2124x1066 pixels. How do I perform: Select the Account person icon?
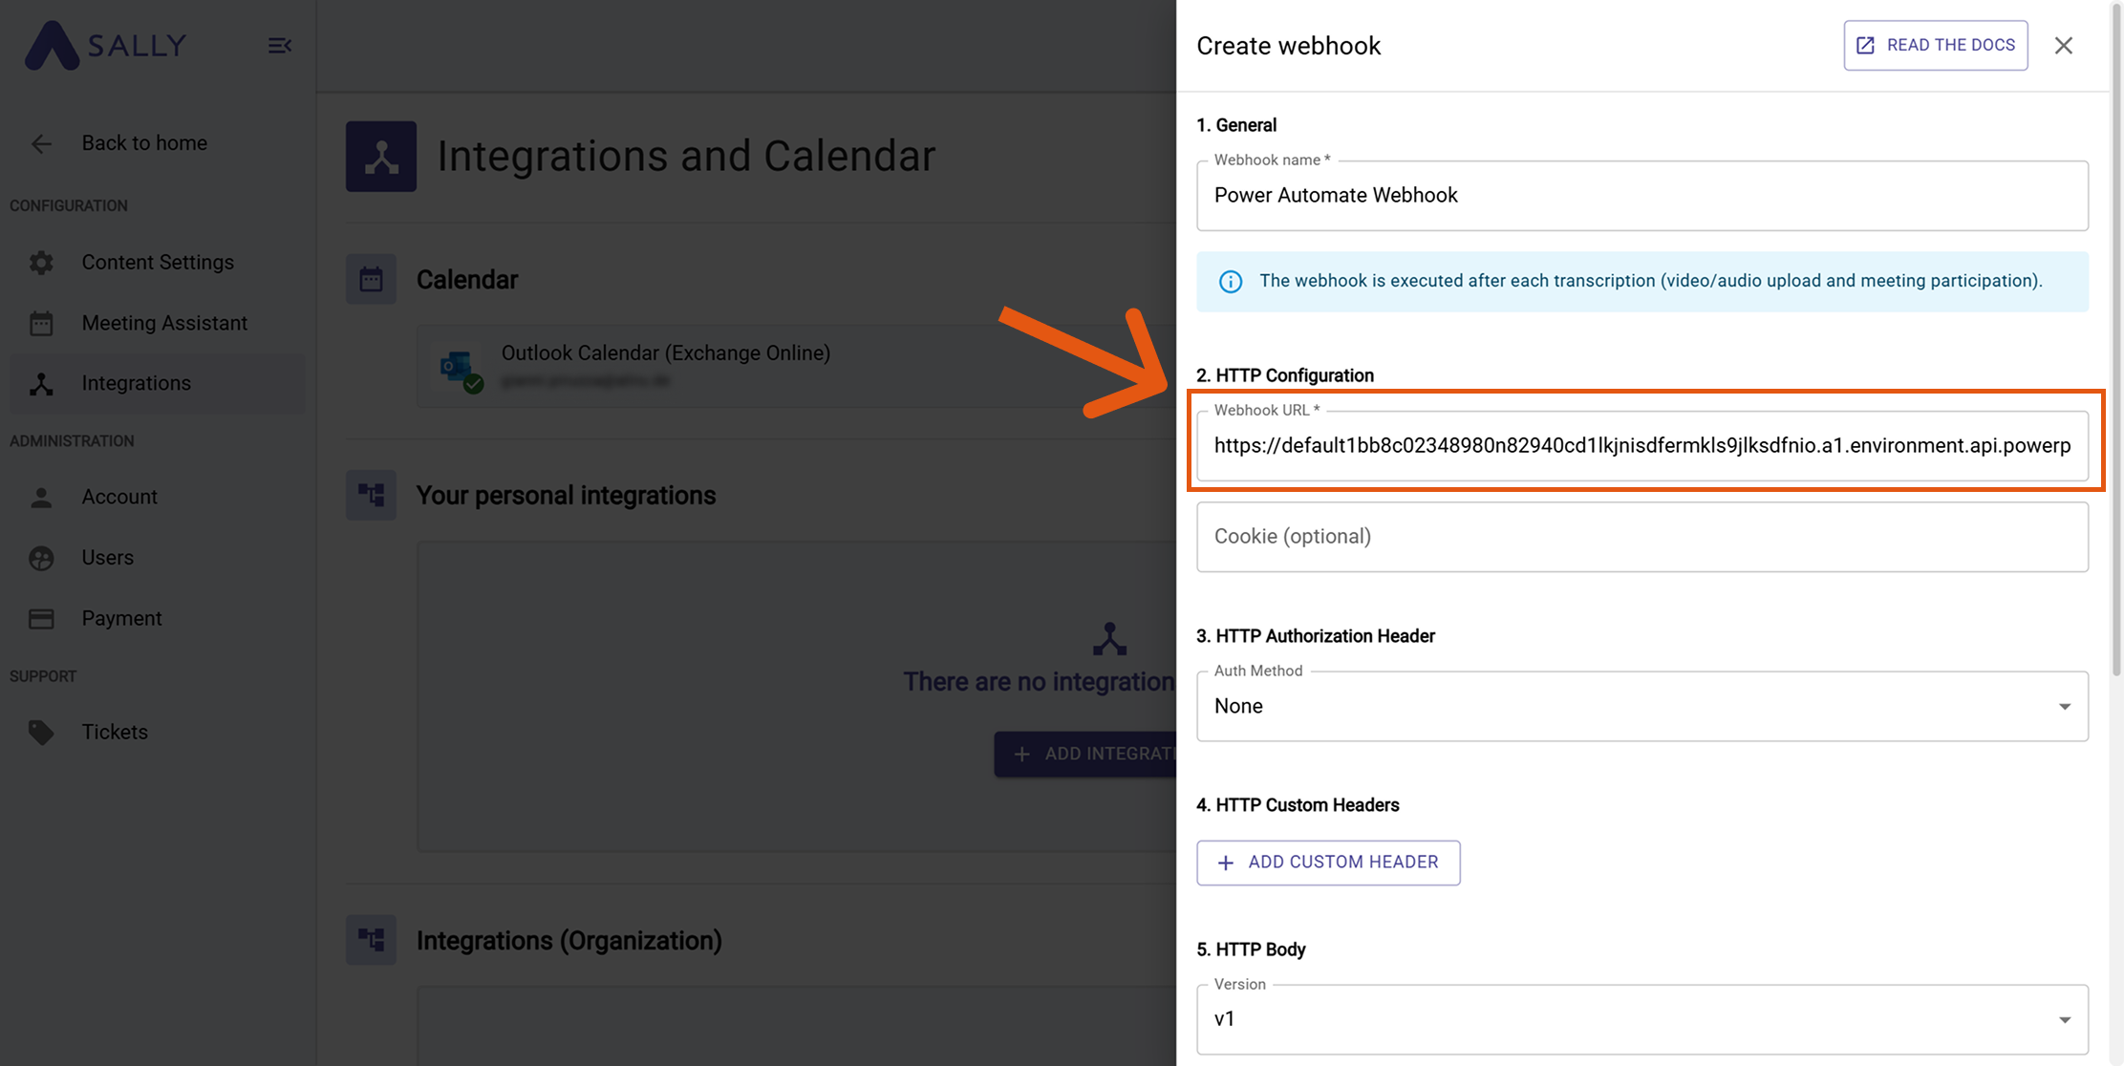point(42,496)
